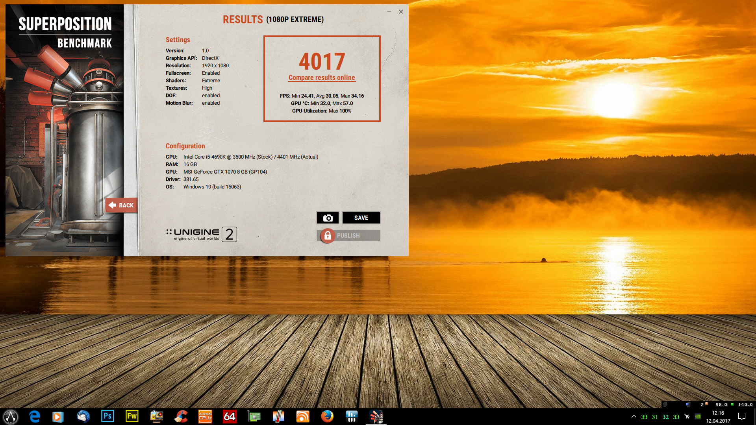Click the camera screenshot button
Image resolution: width=756 pixels, height=425 pixels.
(x=328, y=218)
